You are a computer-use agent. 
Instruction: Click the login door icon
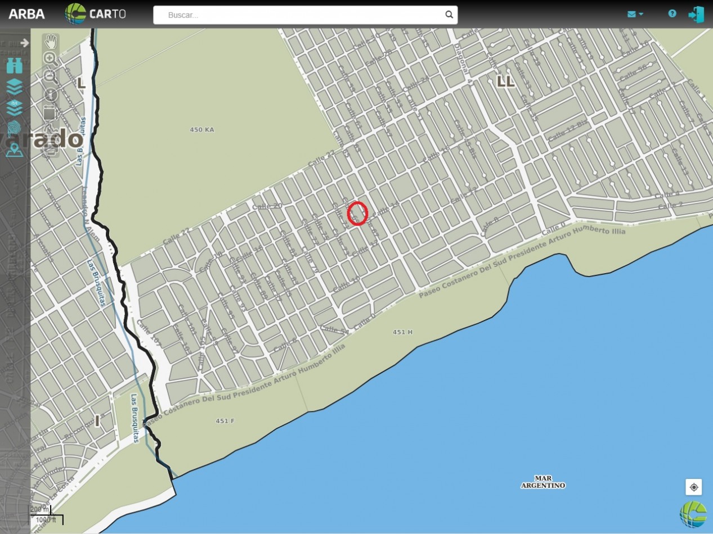696,14
